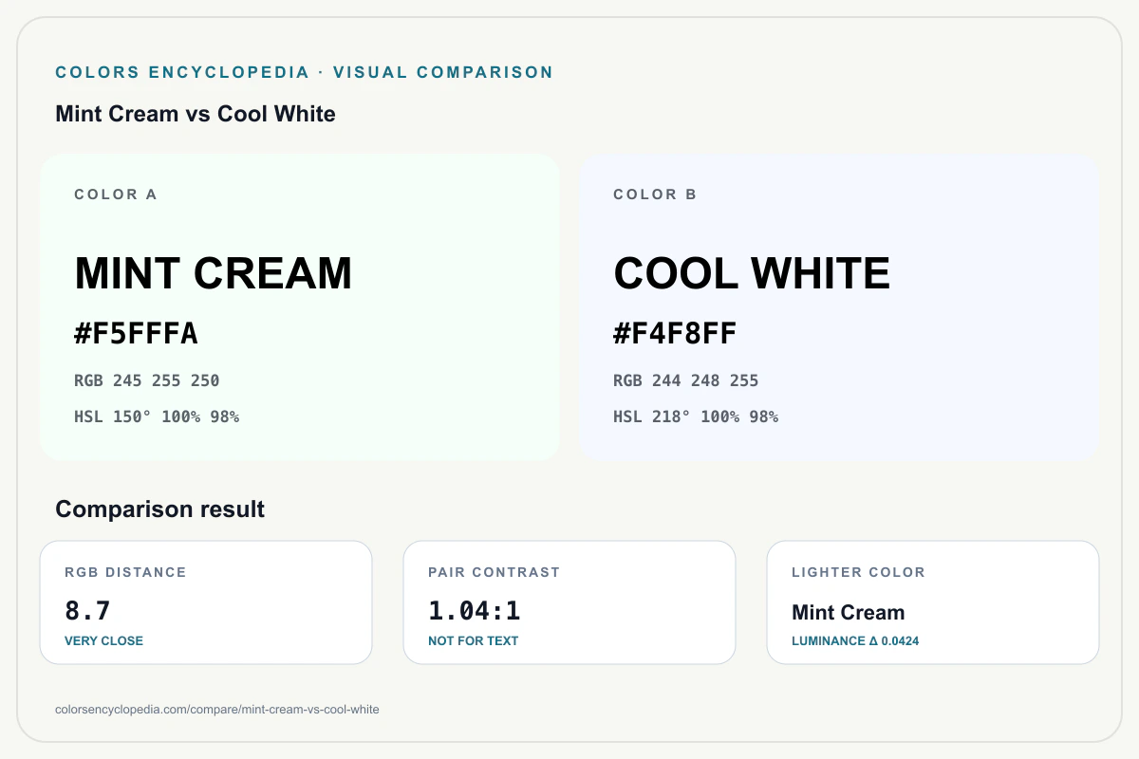This screenshot has width=1139, height=759.
Task: Click the Luminance Δ 0.0424 label
Action: coord(855,640)
